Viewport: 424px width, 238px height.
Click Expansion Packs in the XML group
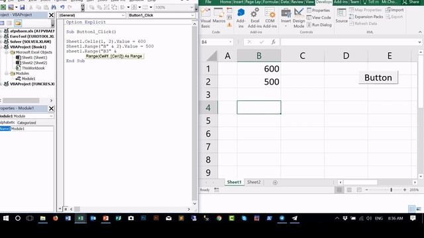point(366,17)
